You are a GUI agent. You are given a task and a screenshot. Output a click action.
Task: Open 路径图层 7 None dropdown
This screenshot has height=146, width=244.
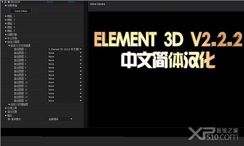pyautogui.click(x=65, y=71)
